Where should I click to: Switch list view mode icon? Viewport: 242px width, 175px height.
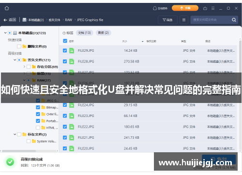pyautogui.click(x=184, y=20)
